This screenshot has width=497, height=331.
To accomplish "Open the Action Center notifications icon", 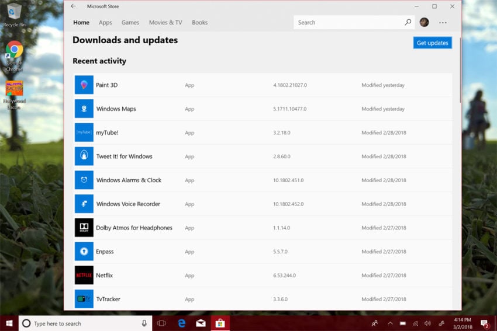I will (485, 323).
